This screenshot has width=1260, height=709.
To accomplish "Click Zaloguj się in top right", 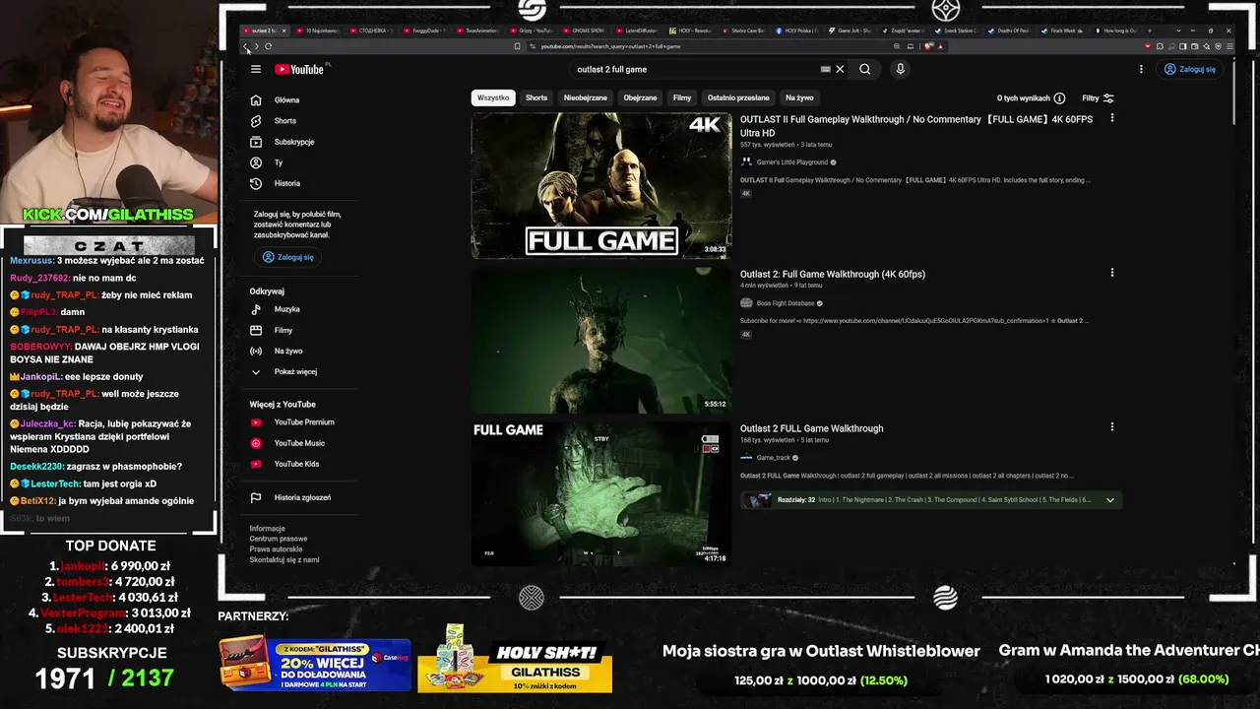I will [x=1189, y=69].
